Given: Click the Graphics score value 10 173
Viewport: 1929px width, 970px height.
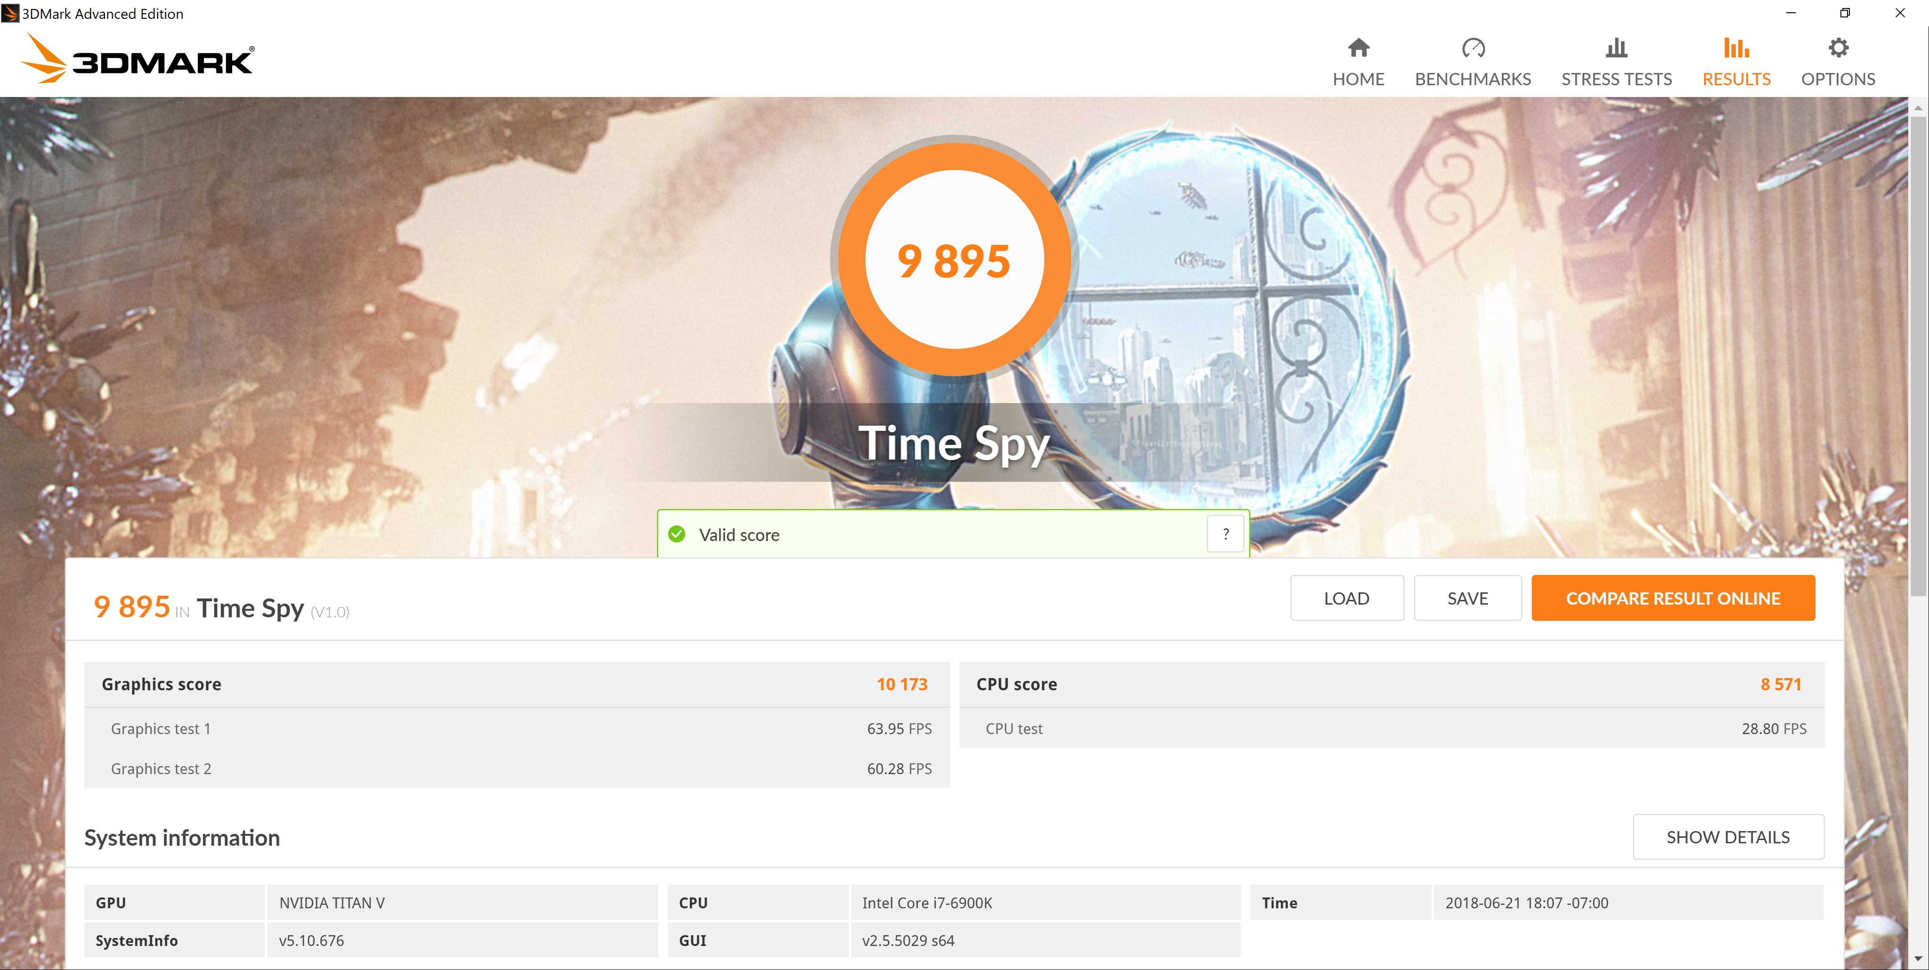Looking at the screenshot, I should click(x=901, y=684).
